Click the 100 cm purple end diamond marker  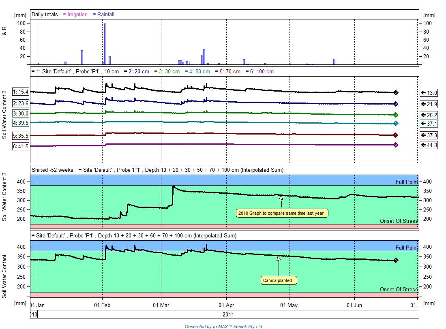(x=396, y=145)
